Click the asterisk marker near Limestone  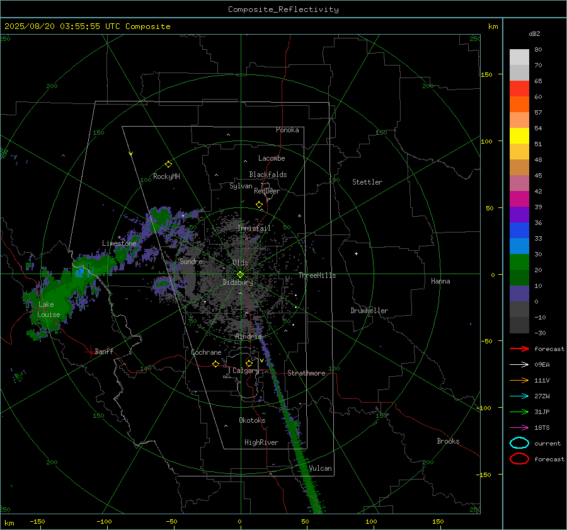[119, 238]
